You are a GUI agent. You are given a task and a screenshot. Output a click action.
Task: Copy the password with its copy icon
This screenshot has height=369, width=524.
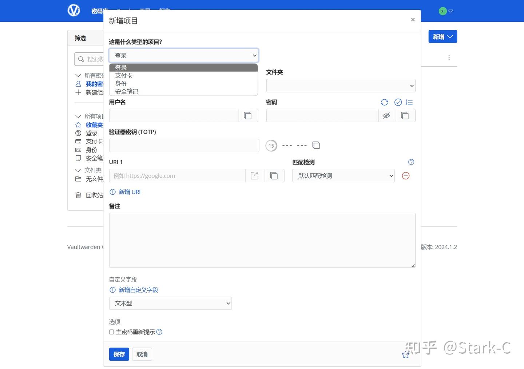[x=405, y=115]
